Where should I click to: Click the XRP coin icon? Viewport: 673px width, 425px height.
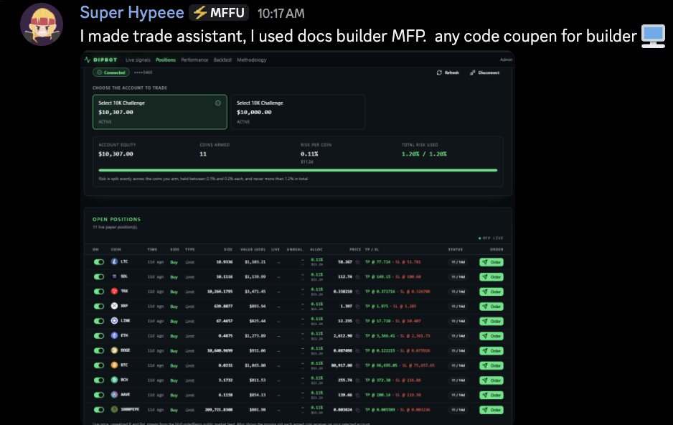point(114,306)
